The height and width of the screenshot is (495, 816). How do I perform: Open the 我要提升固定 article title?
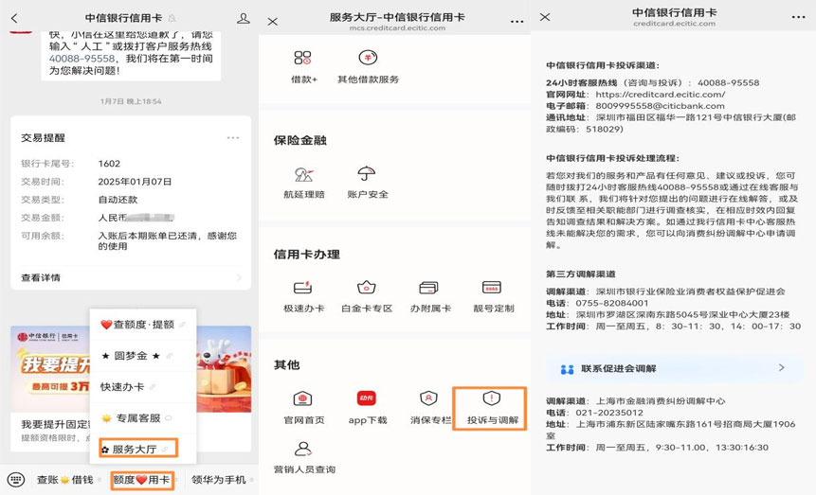pos(55,424)
